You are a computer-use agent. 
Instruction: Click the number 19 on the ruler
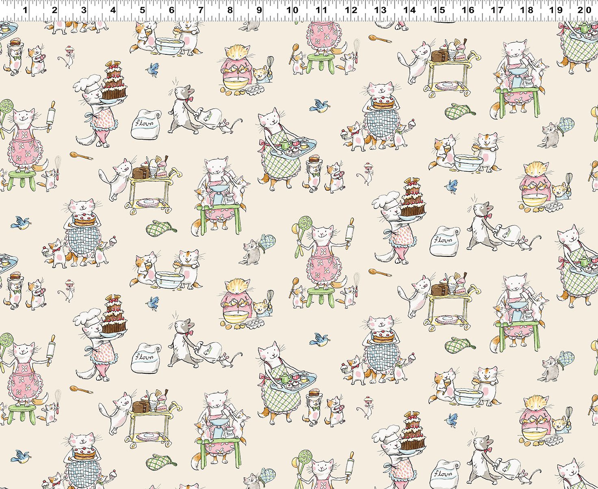point(556,10)
